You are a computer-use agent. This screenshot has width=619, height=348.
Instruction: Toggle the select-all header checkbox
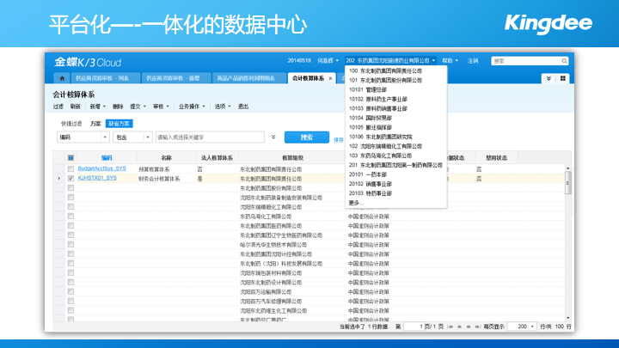pos(70,158)
